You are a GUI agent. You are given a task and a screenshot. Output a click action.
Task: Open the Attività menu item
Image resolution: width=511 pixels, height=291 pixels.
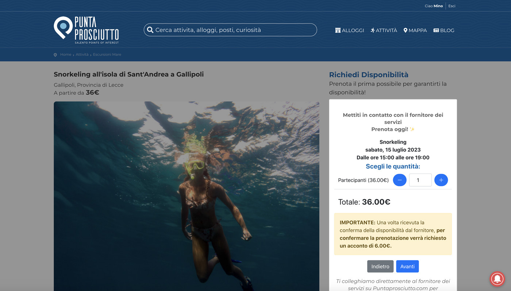384,30
